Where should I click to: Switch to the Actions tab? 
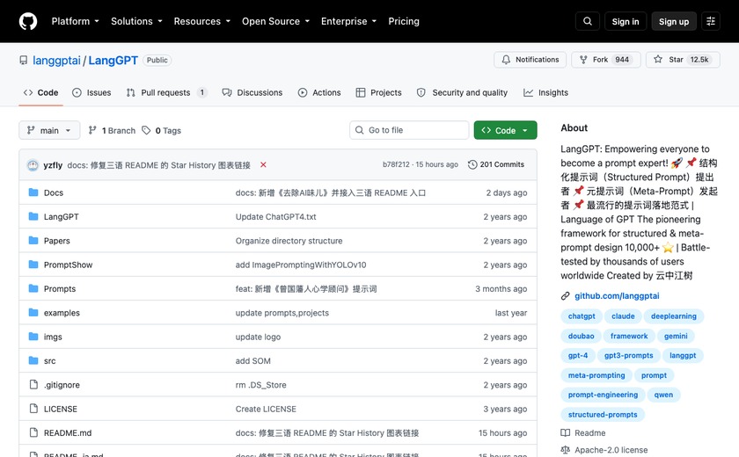(319, 92)
